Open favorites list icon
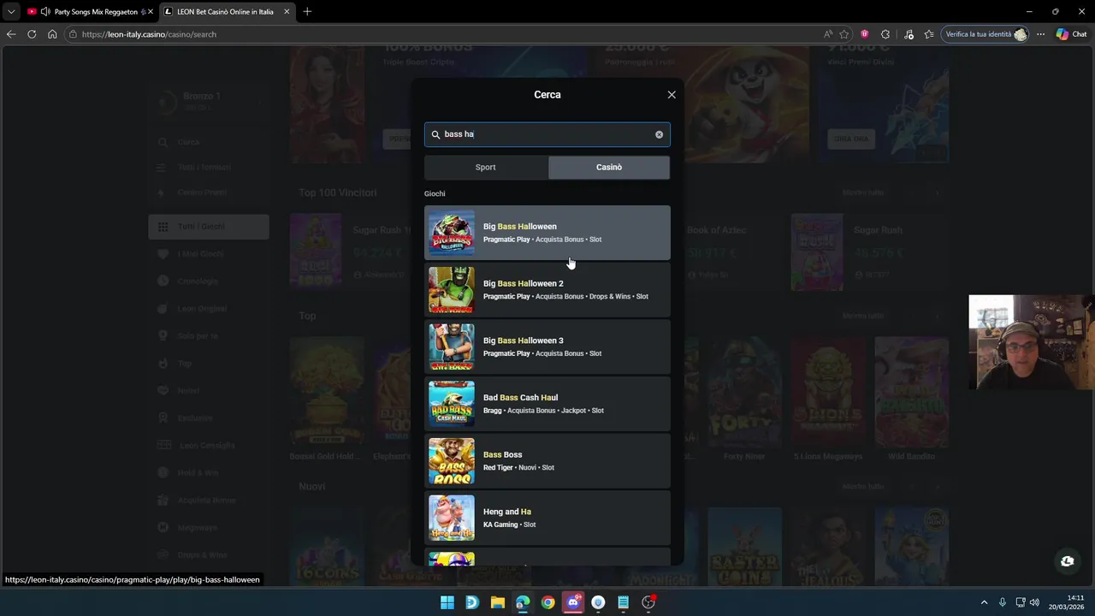 point(929,34)
